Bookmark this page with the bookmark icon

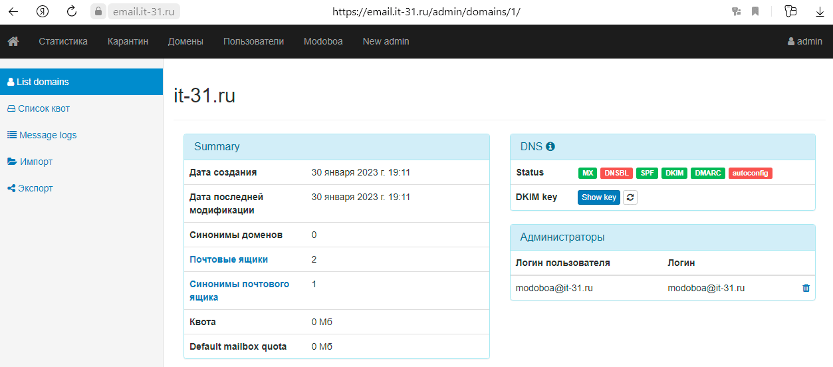[755, 11]
